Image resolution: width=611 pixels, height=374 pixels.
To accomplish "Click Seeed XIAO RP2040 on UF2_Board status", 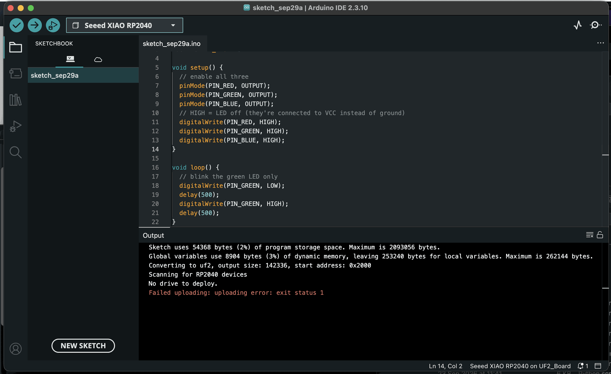I will coord(520,366).
